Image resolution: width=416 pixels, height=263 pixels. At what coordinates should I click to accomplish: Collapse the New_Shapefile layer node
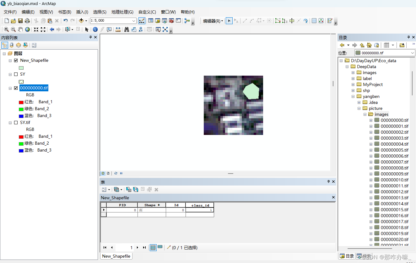pyautogui.click(x=10, y=60)
